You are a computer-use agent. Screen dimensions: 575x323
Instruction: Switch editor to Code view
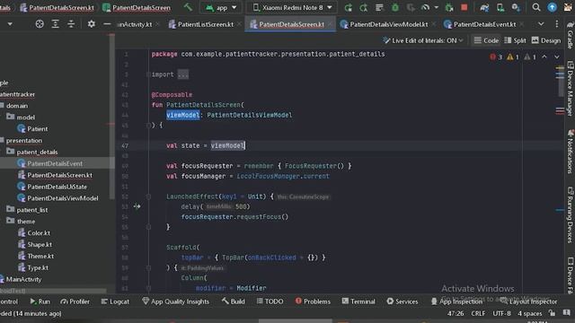click(486, 40)
